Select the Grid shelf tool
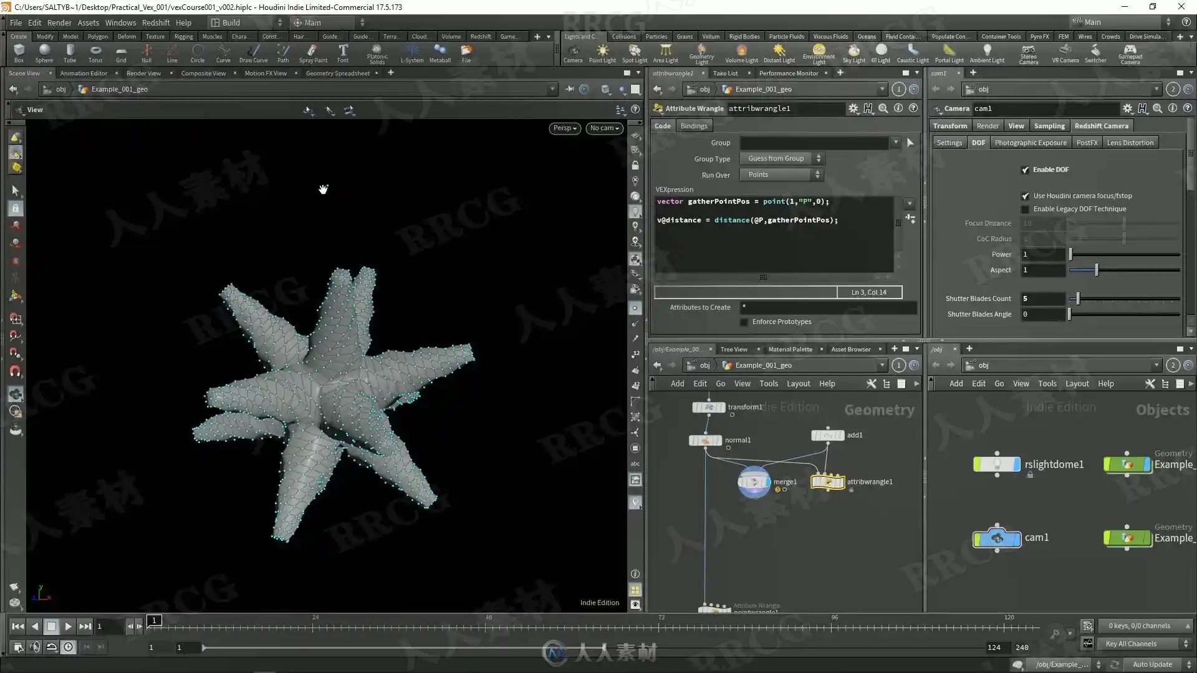The width and height of the screenshot is (1197, 673). tap(121, 54)
